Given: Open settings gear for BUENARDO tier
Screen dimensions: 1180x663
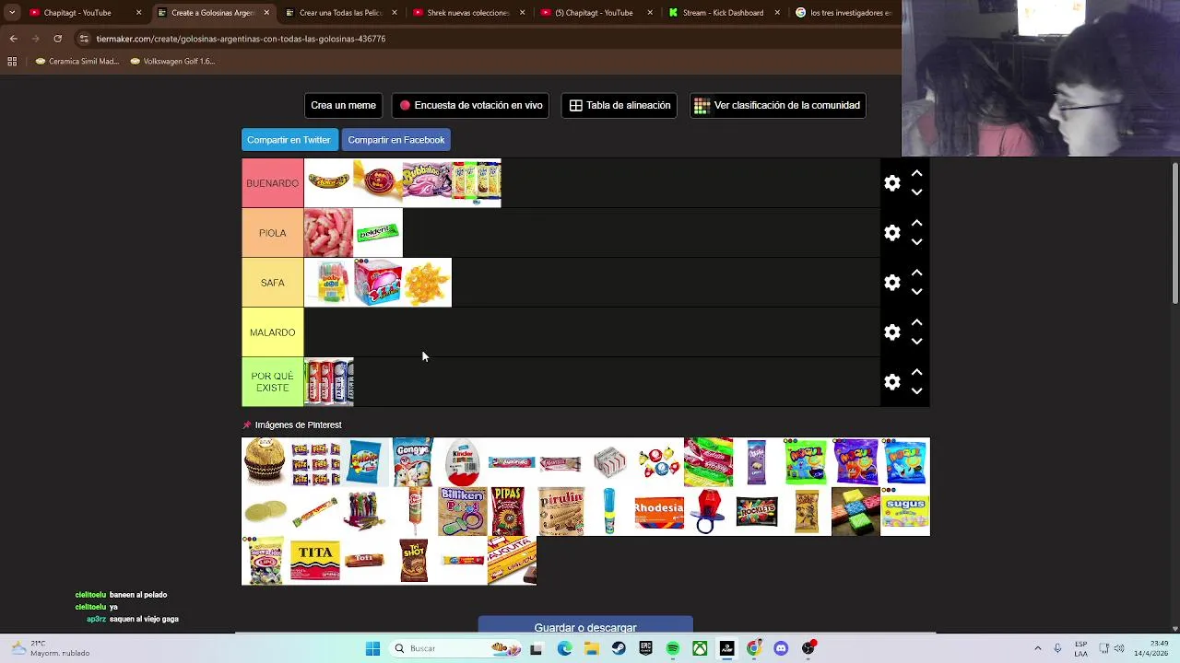Looking at the screenshot, I should pyautogui.click(x=891, y=183).
